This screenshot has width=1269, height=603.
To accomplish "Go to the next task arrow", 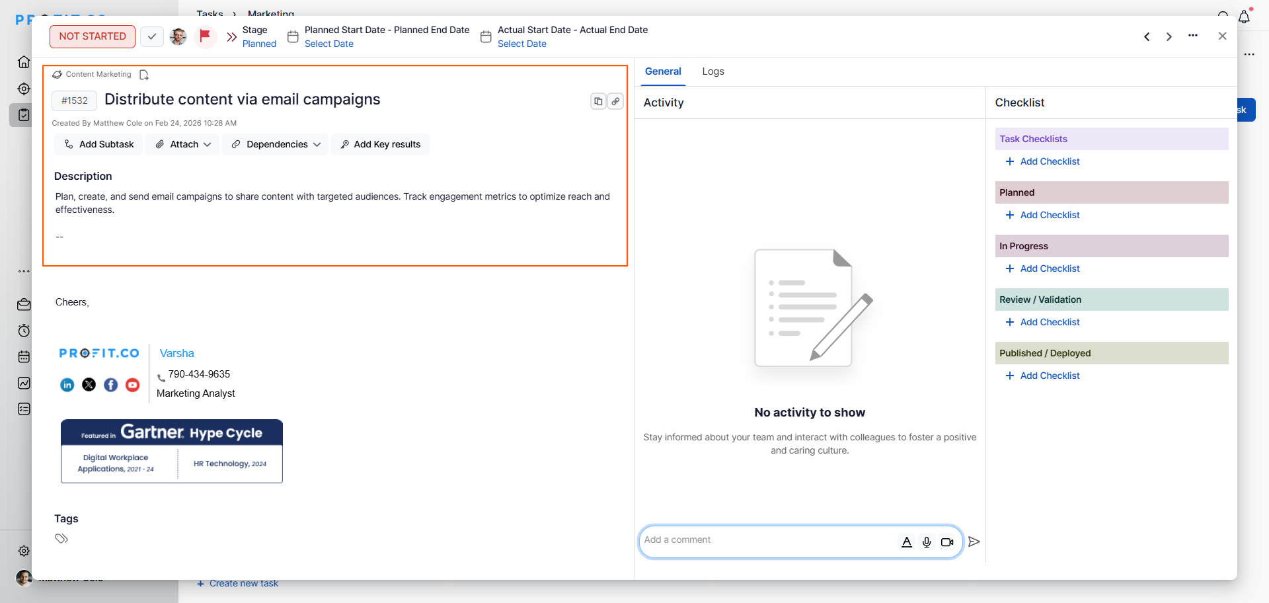I will click(1169, 37).
